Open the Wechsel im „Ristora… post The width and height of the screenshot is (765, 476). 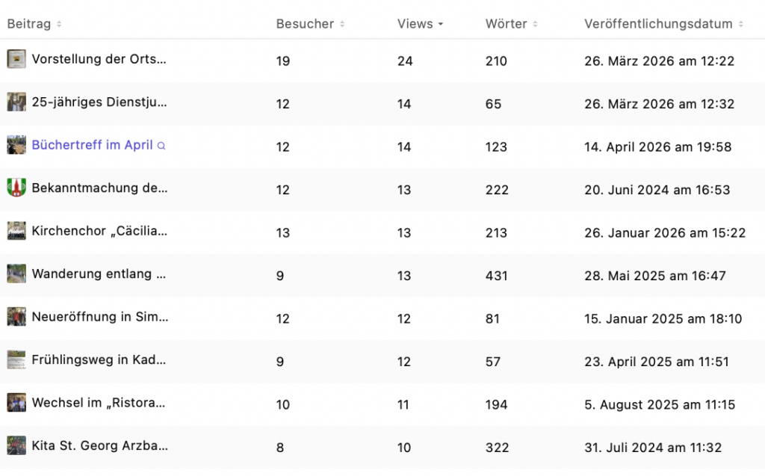point(99,403)
